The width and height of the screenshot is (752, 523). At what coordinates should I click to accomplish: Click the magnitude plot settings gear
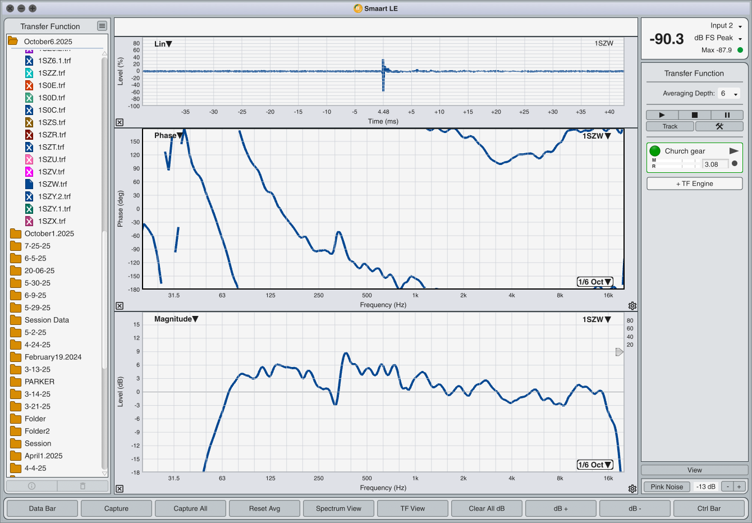pos(632,489)
